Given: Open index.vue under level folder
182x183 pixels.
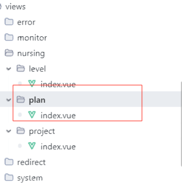Looking at the screenshot, I should tap(58, 84).
